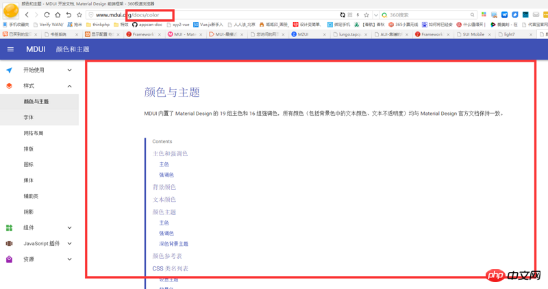This screenshot has width=548, height=289.
Task: Open the Verify WAN bookmark
Action: (x=49, y=25)
